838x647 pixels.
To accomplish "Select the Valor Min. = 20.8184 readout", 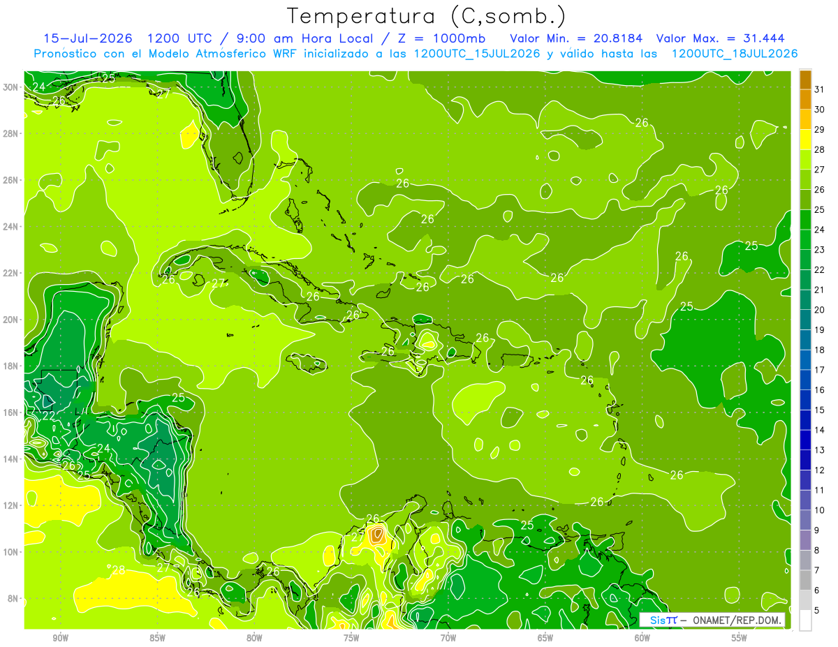I will pos(576,38).
